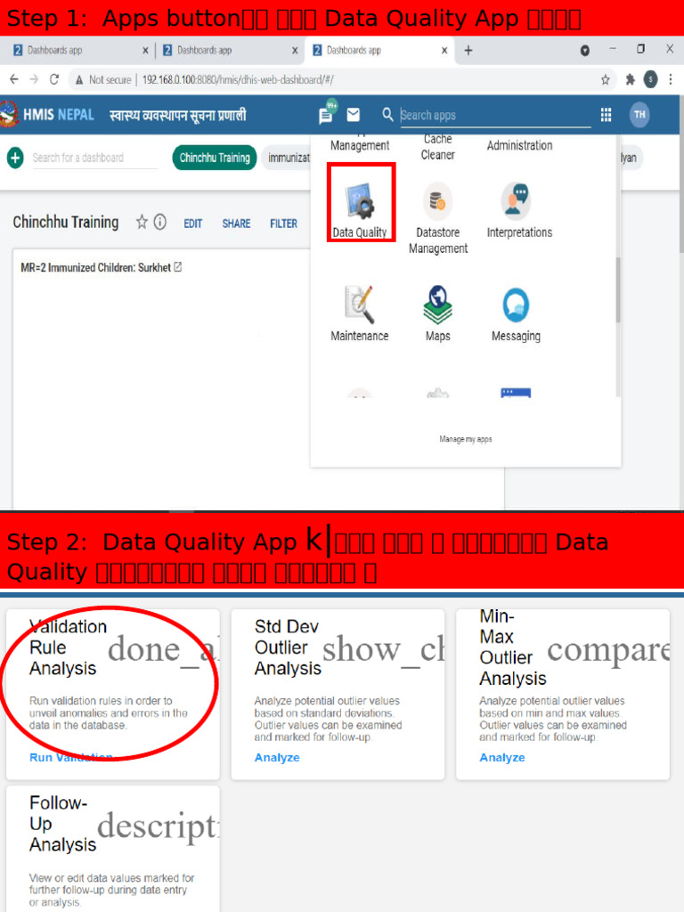This screenshot has width=684, height=912.
Task: Open MR=2 Immunized Children external link icon
Action: pyautogui.click(x=178, y=267)
